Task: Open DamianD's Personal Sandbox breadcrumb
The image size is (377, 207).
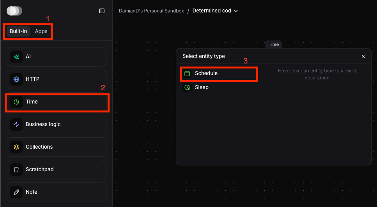Action: [x=151, y=11]
